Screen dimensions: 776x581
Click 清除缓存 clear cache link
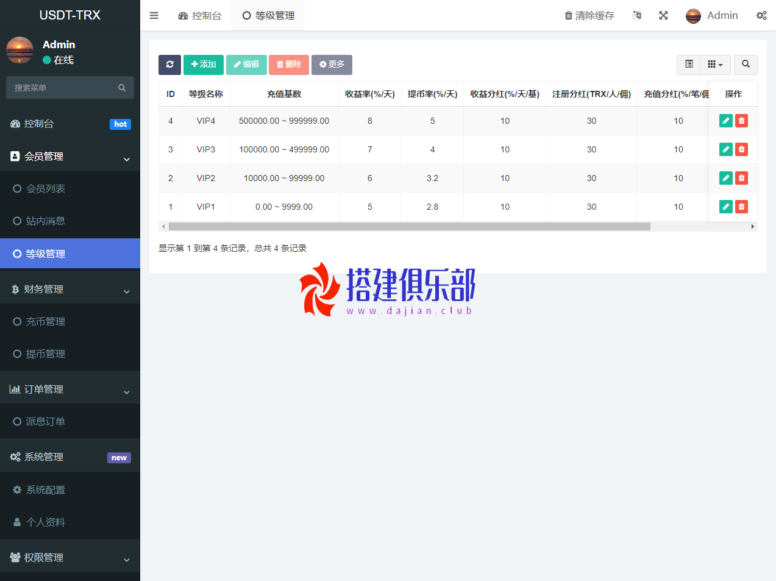589,16
